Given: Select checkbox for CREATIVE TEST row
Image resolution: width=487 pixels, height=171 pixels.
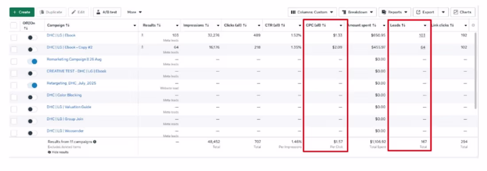Looking at the screenshot, I should [x=14, y=73].
